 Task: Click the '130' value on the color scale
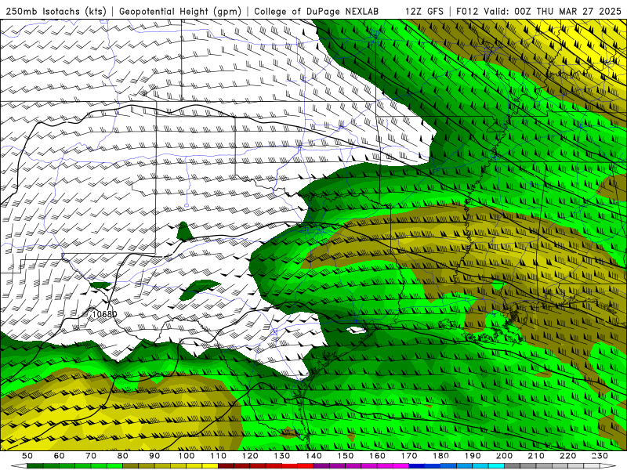point(282,456)
